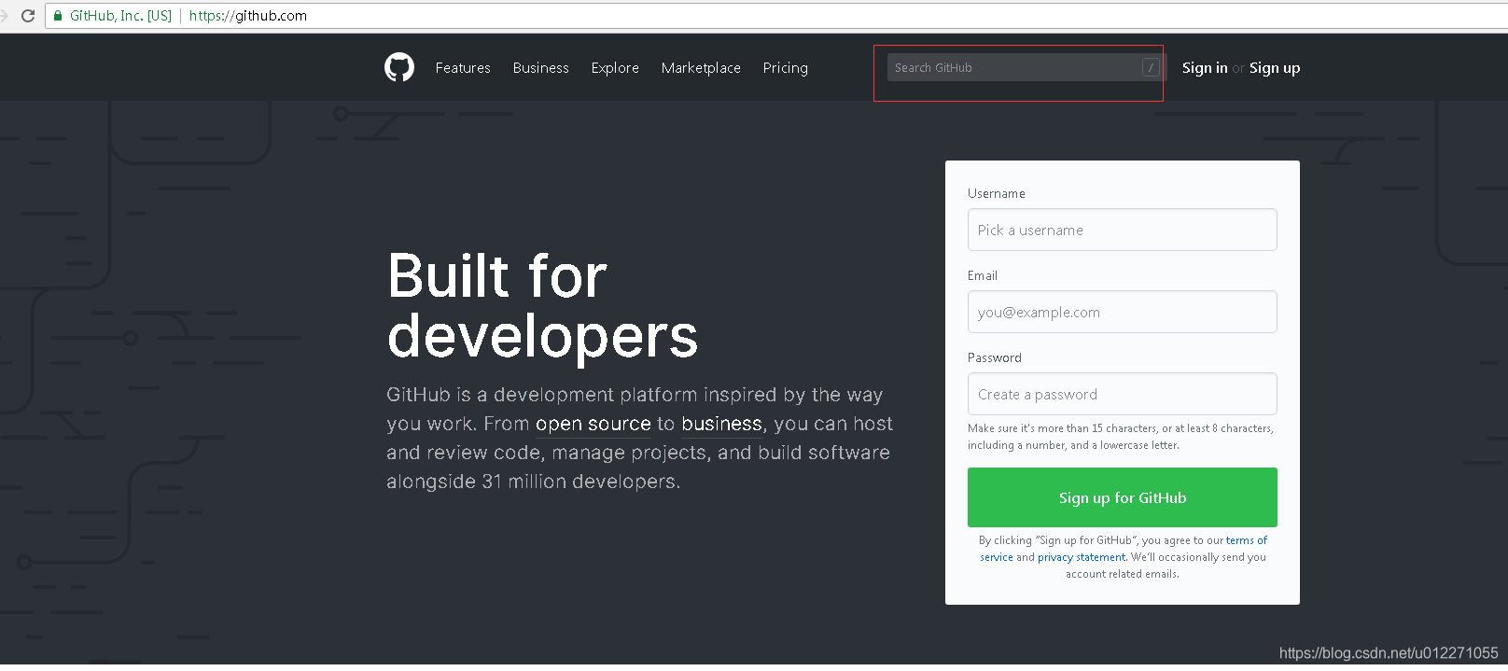Click the green secure padlock icon
The width and height of the screenshot is (1508, 671).
pos(58,16)
